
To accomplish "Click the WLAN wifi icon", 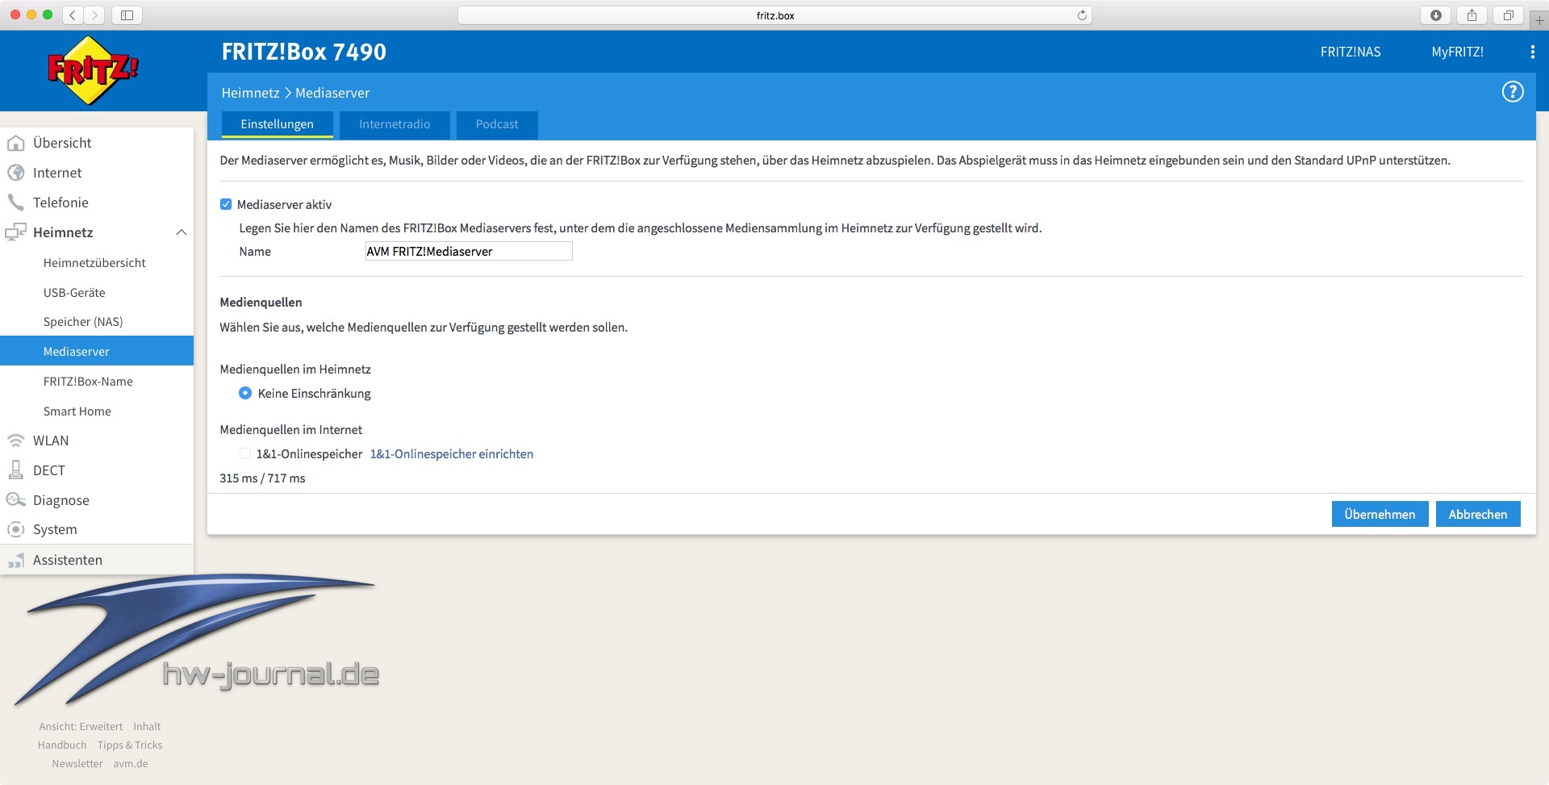I will click(15, 441).
